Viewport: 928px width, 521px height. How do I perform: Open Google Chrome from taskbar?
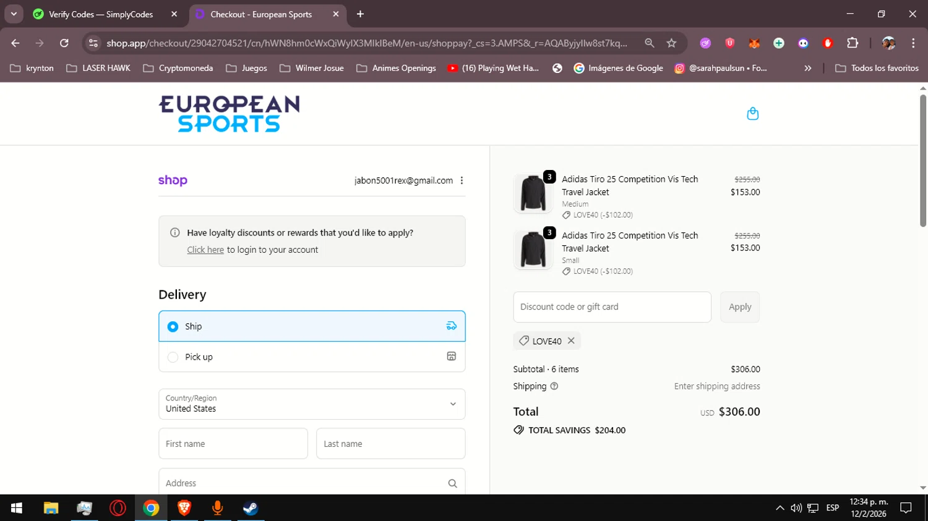coord(151,508)
